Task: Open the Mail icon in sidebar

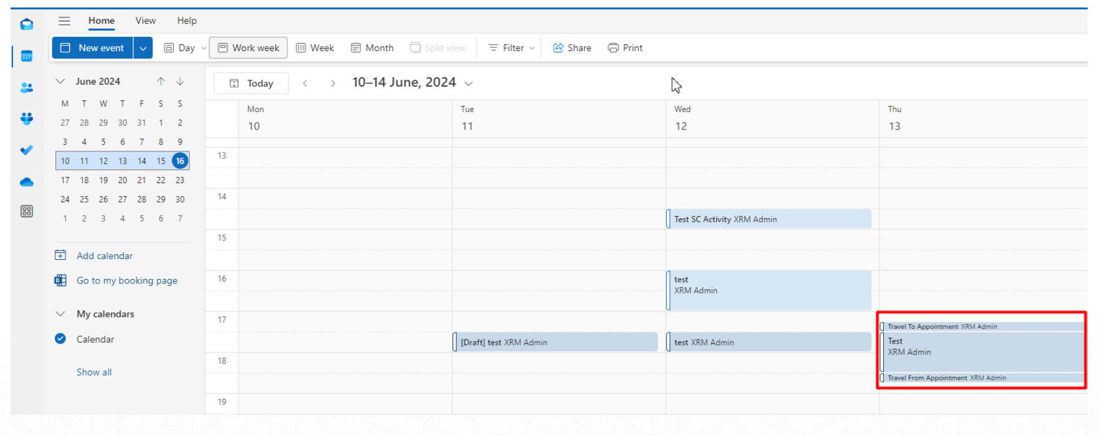Action: [26, 24]
